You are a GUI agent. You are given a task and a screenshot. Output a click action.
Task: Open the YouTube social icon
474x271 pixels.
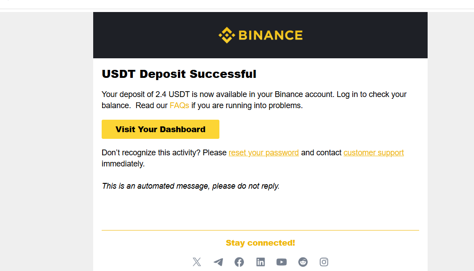281,262
